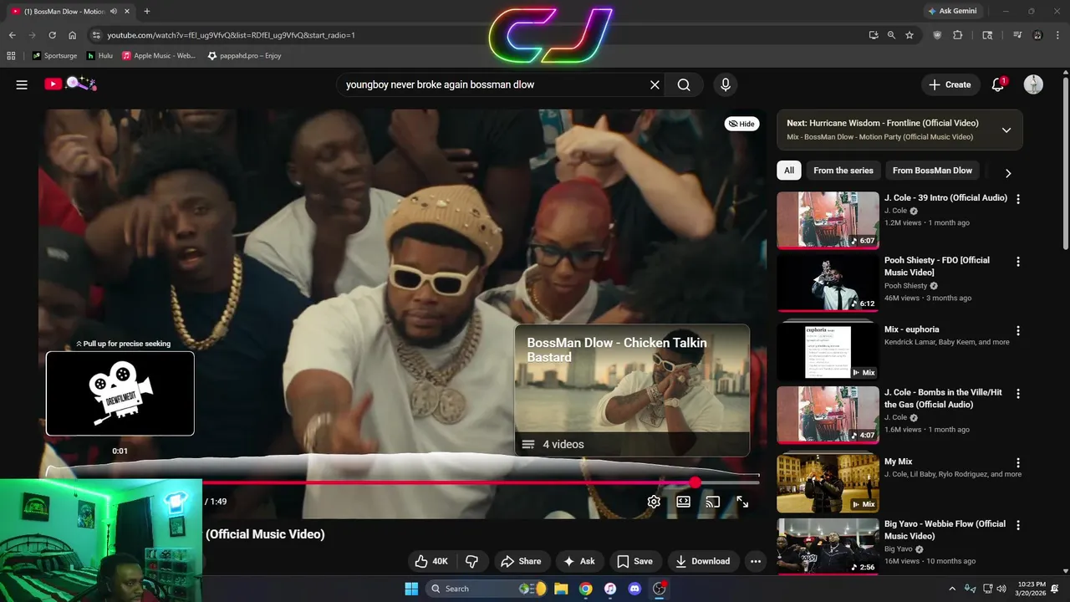The height and width of the screenshot is (602, 1070).
Task: Open Ask Gemini in Chrome
Action: pos(951,11)
